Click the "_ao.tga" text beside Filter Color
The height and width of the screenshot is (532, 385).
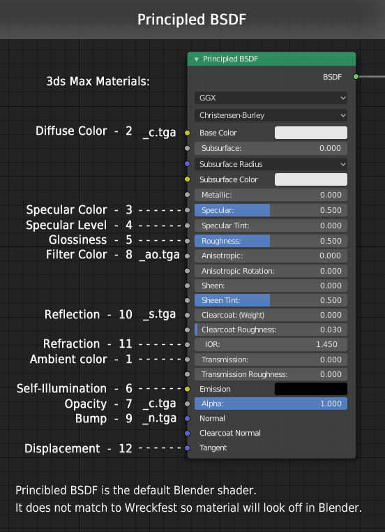[159, 255]
